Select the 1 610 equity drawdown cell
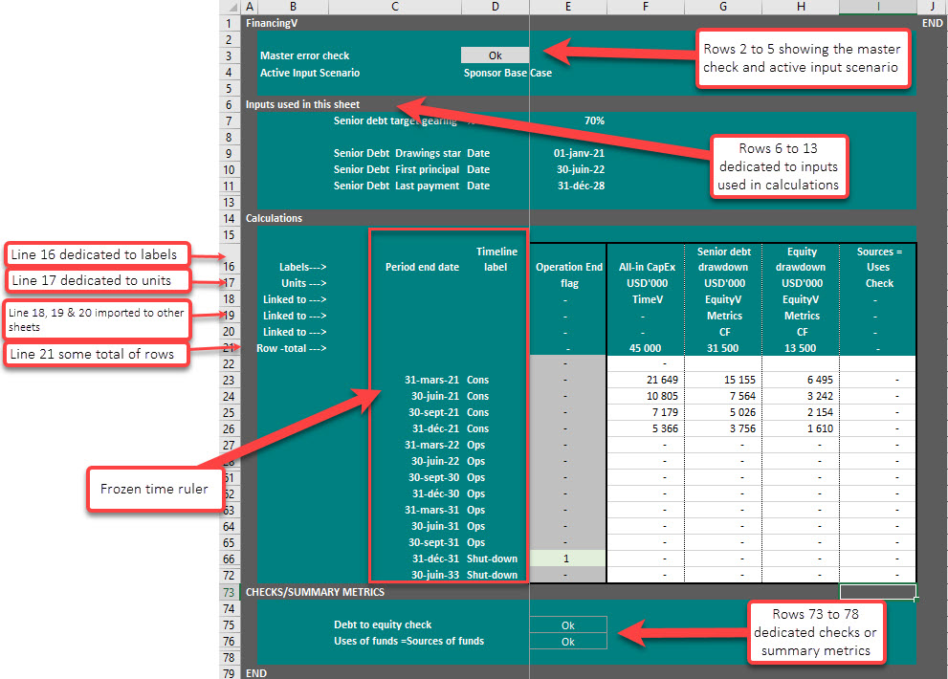The width and height of the screenshot is (948, 679). tap(801, 429)
